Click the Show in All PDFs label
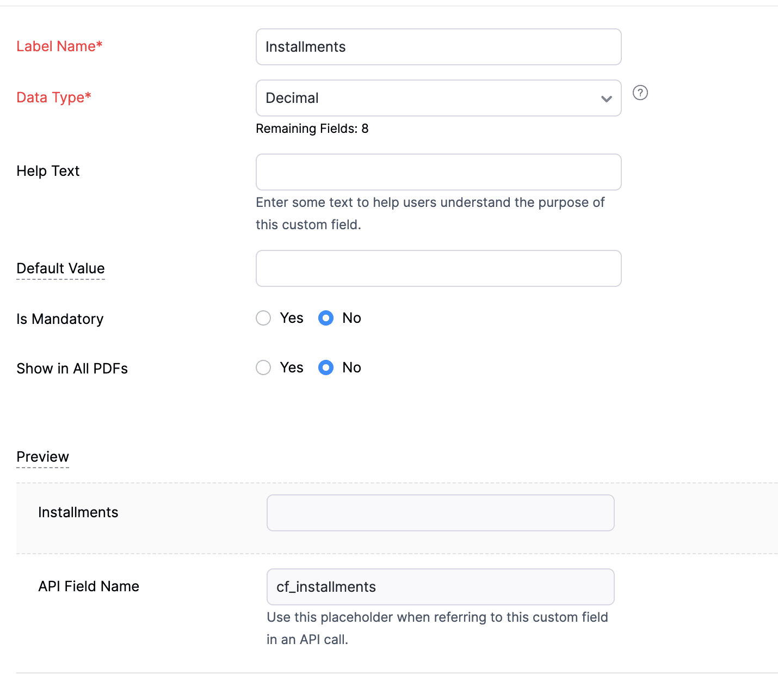Viewport: 778px width, 674px height. tap(72, 369)
